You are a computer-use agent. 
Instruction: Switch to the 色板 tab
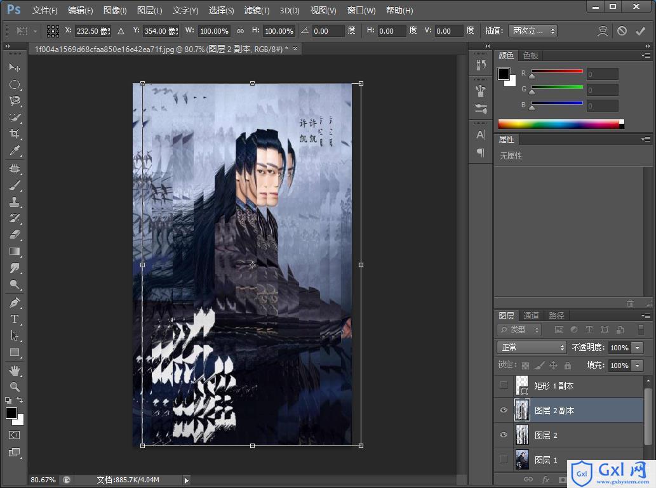[530, 56]
